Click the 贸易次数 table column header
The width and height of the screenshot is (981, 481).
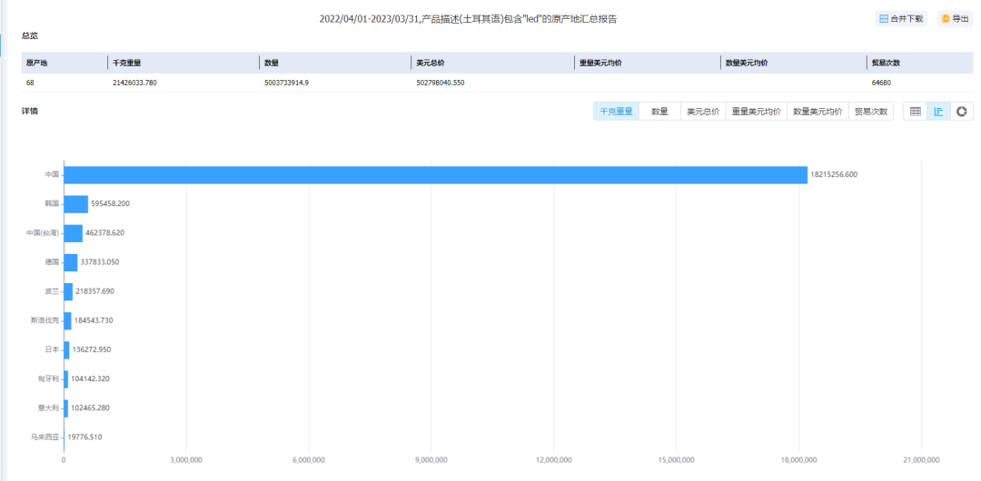[886, 63]
